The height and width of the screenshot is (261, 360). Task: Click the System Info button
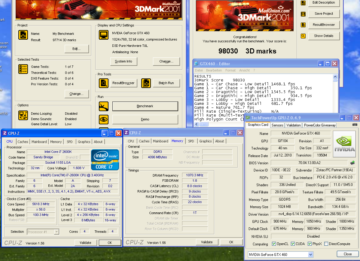[x=124, y=62]
